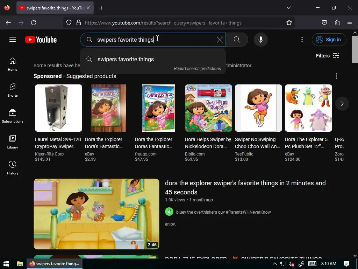This screenshot has width=358, height=269.
Task: Open Subscriptions in the sidebar
Action: [13, 116]
